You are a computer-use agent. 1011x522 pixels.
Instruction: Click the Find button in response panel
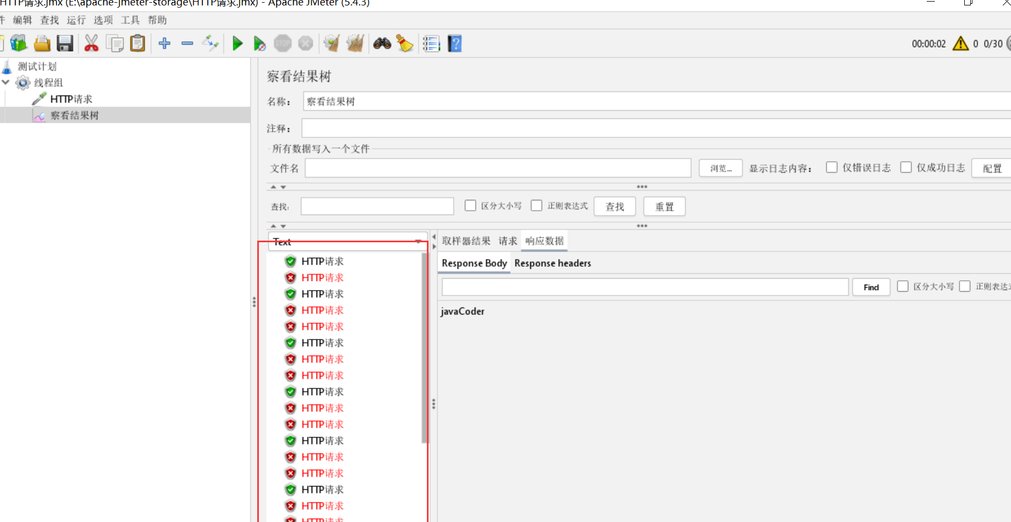coord(871,287)
